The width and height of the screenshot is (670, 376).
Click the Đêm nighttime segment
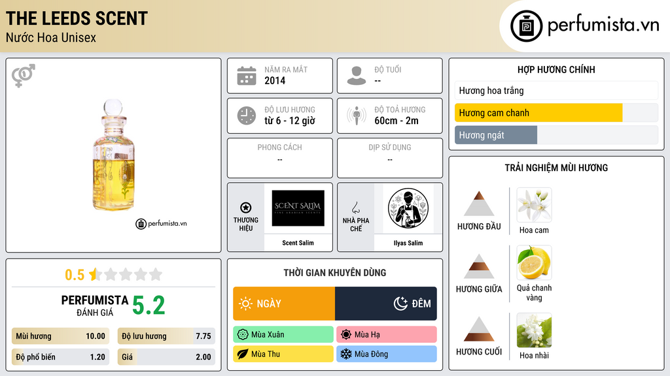[x=386, y=304]
